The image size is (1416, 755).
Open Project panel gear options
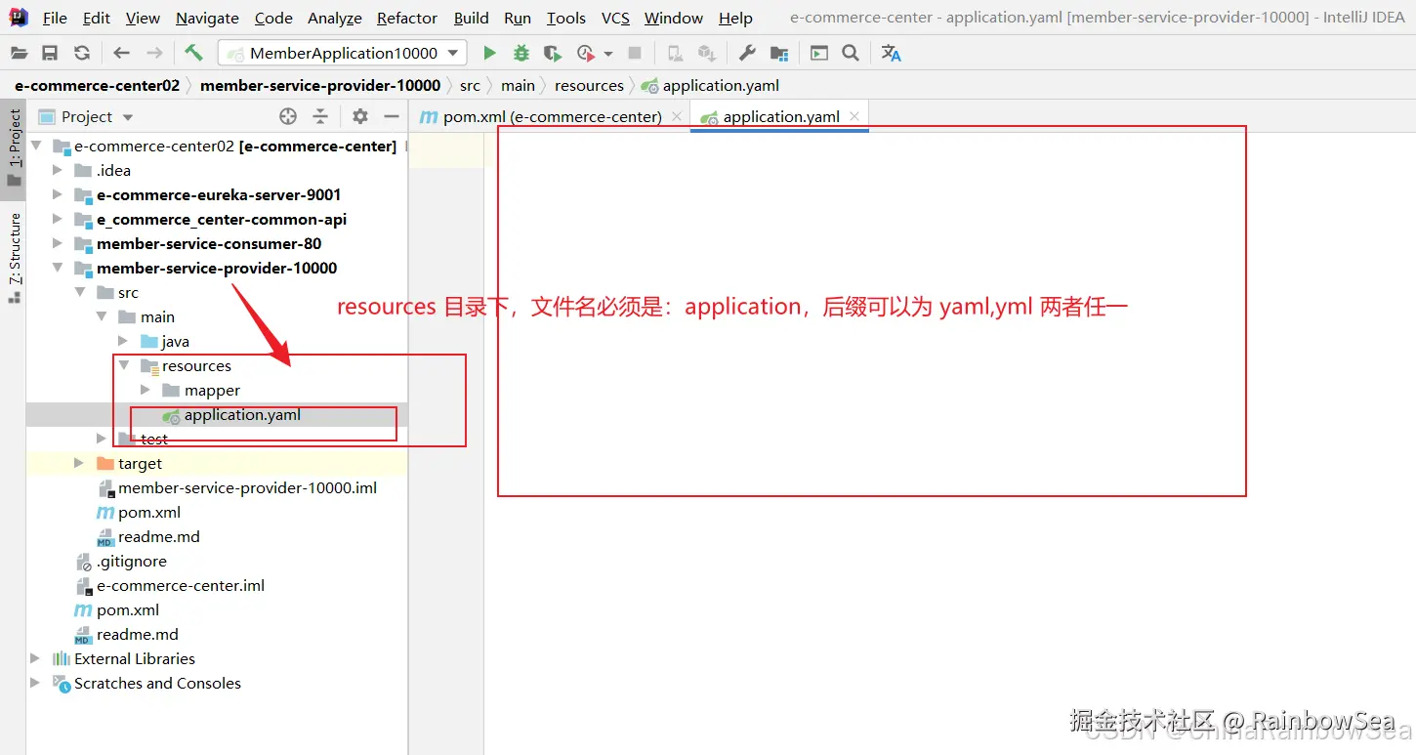[360, 116]
